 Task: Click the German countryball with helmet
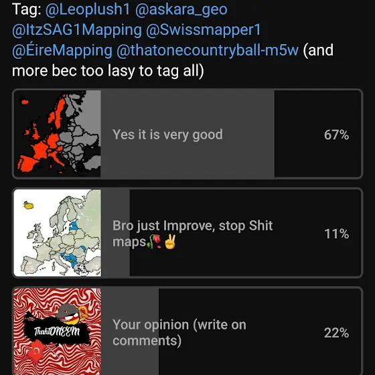coord(68,314)
